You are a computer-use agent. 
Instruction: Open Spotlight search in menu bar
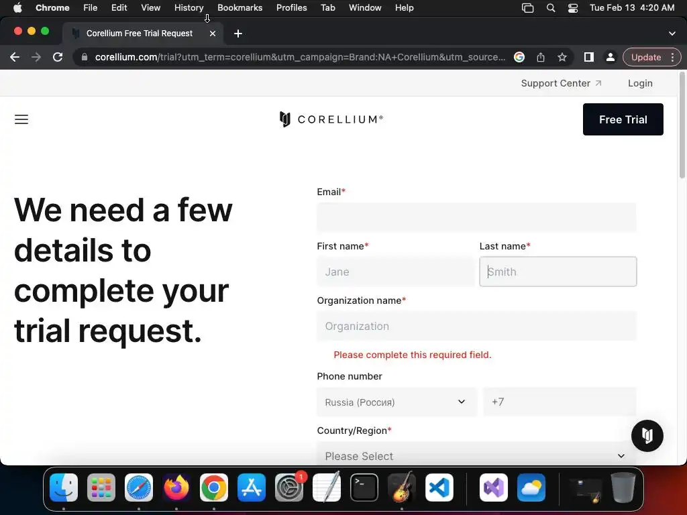coord(551,7)
